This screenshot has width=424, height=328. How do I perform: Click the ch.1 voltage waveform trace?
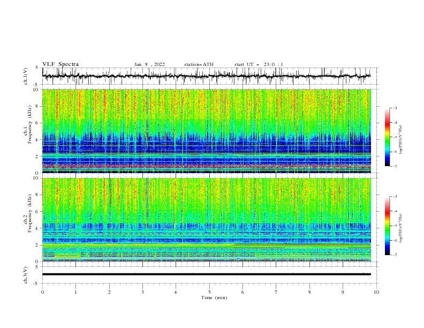tap(206, 76)
